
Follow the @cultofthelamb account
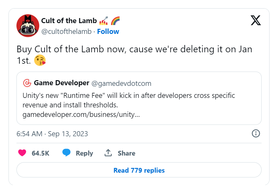tap(108, 31)
